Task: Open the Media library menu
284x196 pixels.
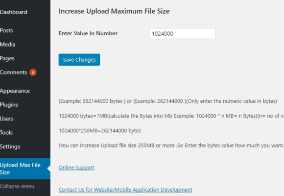Action: click(8, 45)
